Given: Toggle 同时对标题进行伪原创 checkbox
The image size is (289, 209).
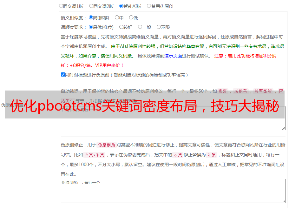Looking at the screenshot, I should 63,75.
